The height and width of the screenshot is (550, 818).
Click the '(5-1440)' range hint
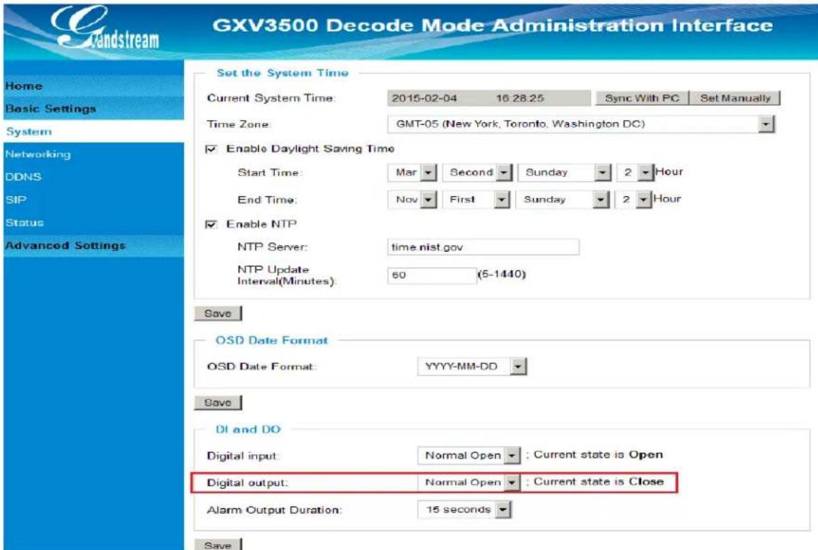[502, 274]
